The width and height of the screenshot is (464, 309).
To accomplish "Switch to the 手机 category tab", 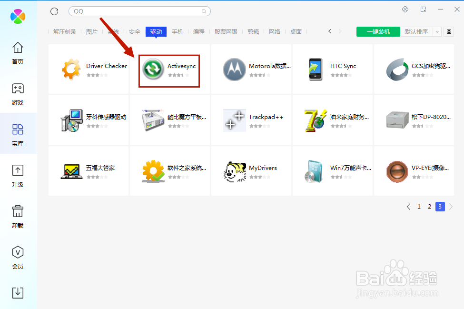I will point(178,32).
